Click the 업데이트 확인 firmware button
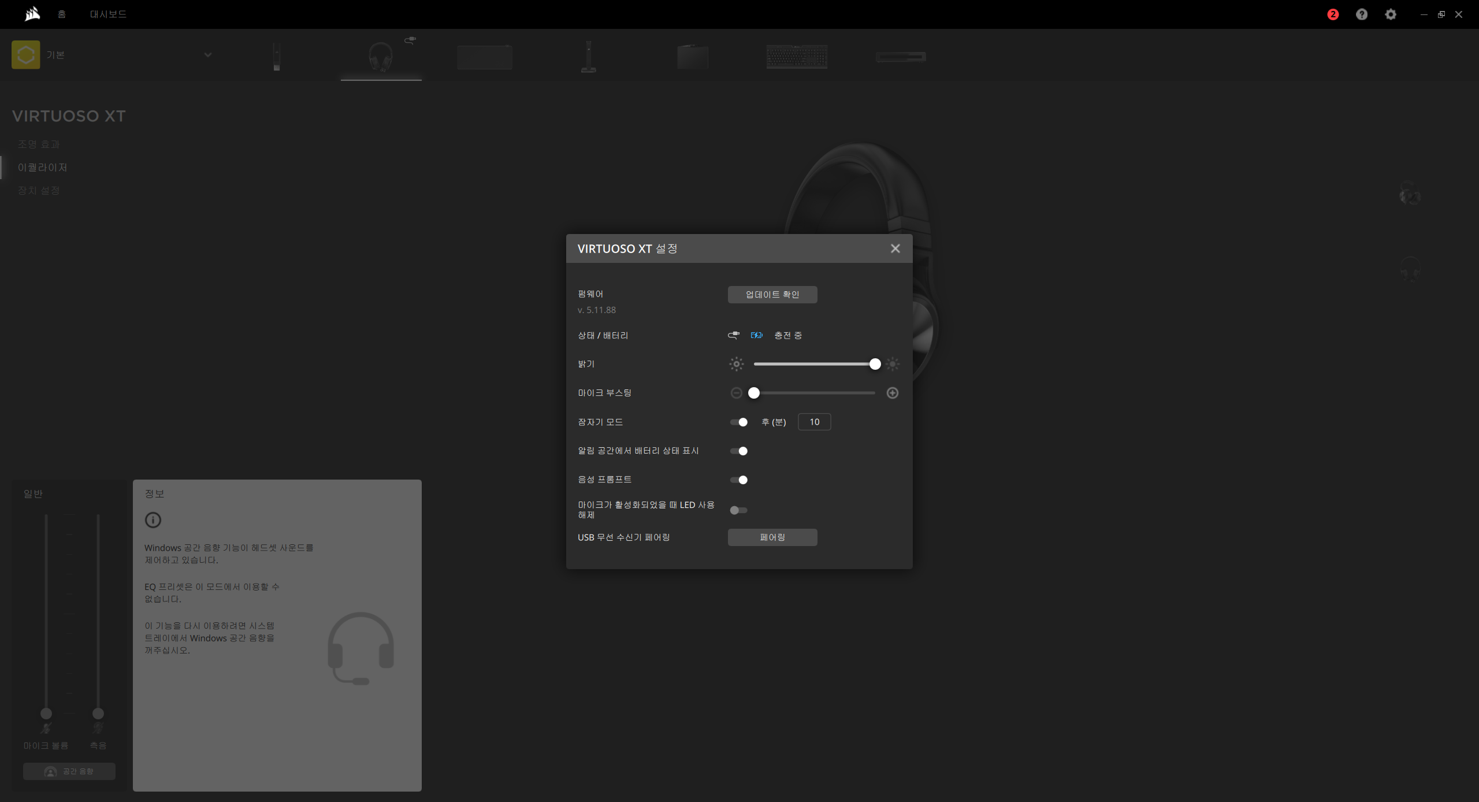Screen dimensions: 1479x802 tap(772, 295)
